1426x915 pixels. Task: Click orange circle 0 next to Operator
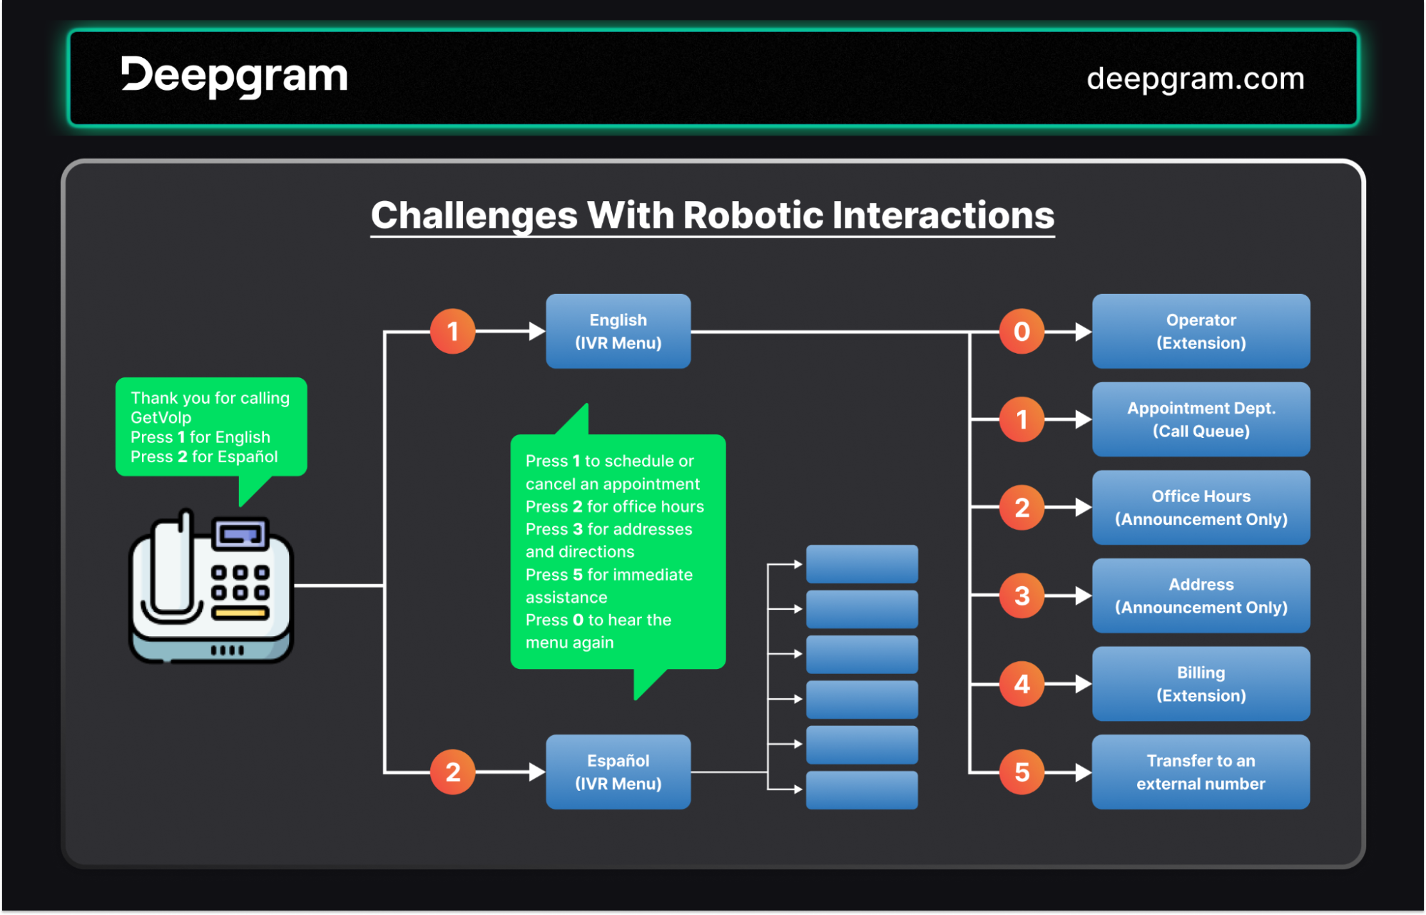[1022, 332]
